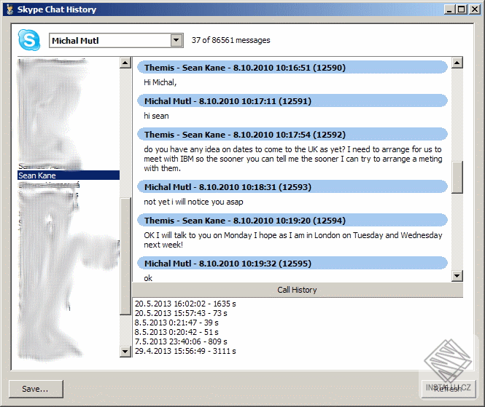Select call entry 29.4.2013 15:56:49 - 3111 s
This screenshot has height=407, width=485.
[x=185, y=351]
